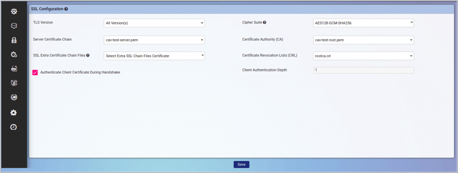
Task: Click help icon beside SSL Extra Certificate Chain Files
Action: click(88, 55)
